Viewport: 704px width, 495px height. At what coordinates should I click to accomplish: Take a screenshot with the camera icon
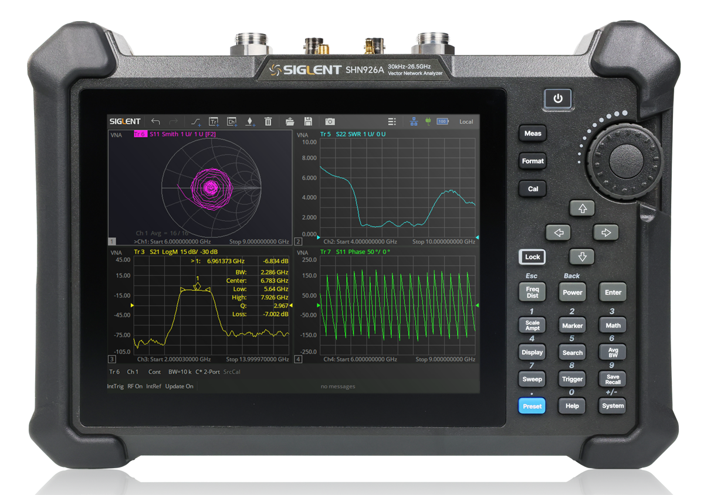point(330,121)
